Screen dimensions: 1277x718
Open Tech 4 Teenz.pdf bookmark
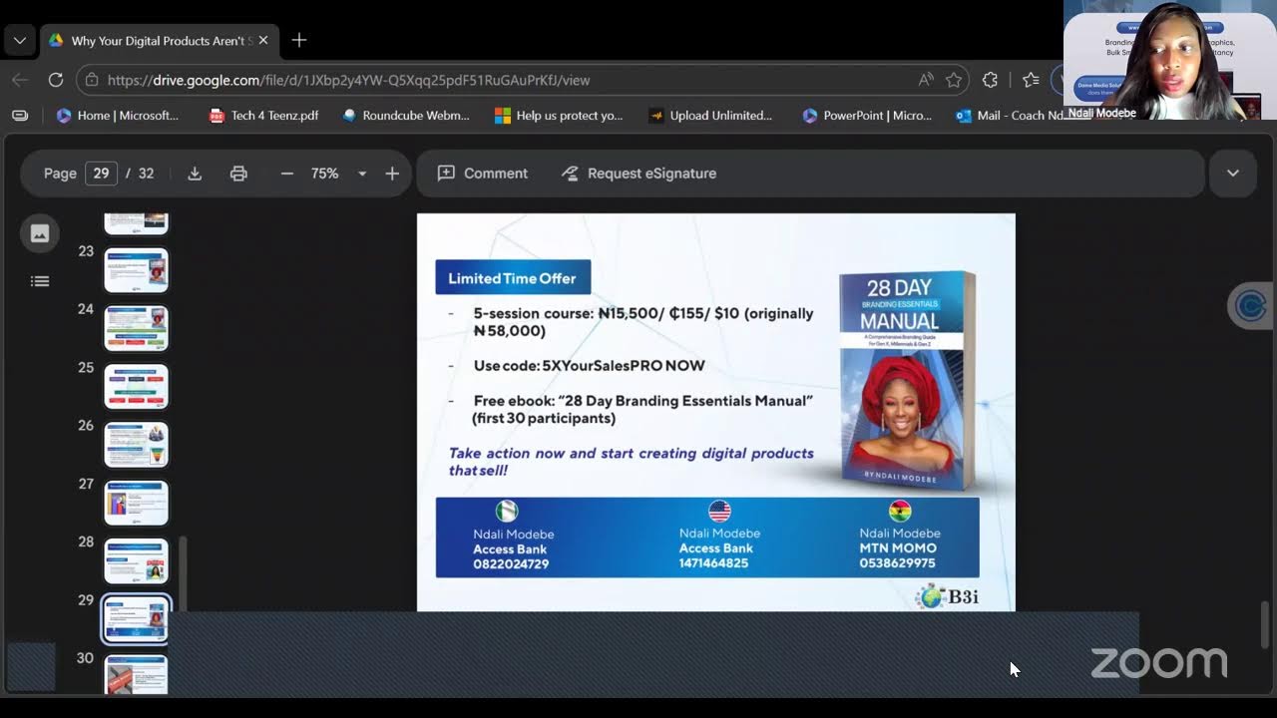[264, 116]
